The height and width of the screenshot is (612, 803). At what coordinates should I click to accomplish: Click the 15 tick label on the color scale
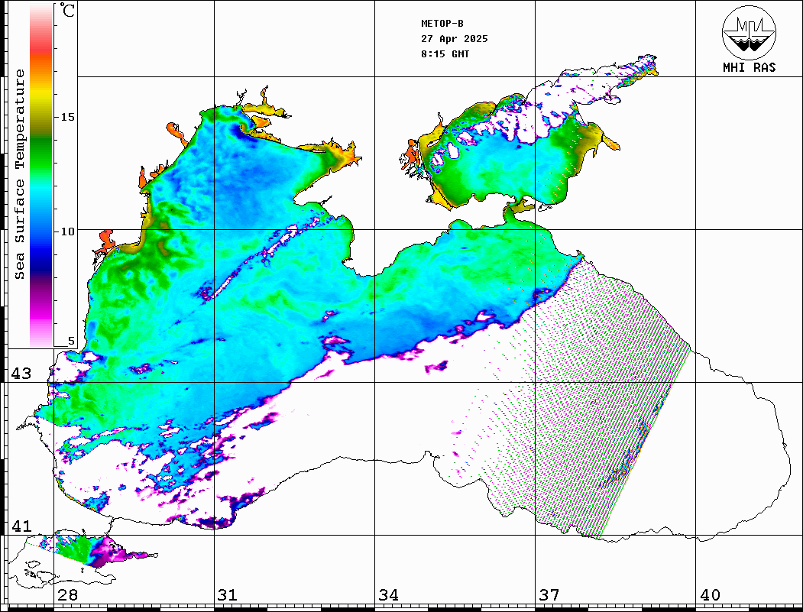pos(67,117)
